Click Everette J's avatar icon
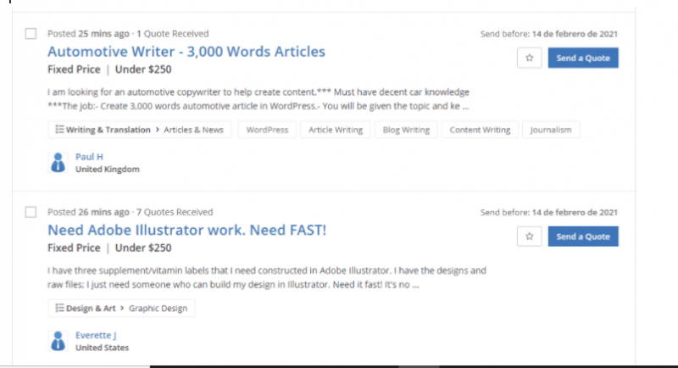678x368 pixels. pyautogui.click(x=58, y=341)
